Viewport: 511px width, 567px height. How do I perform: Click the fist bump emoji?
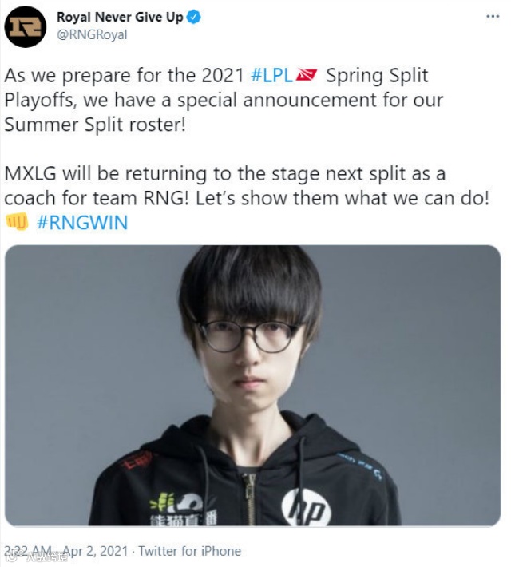click(17, 221)
